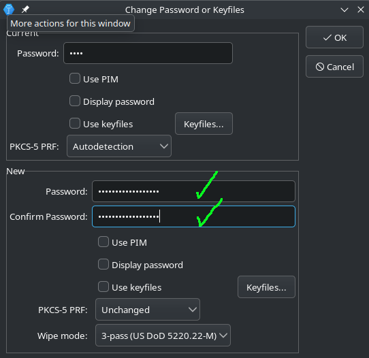Confirm with the OK button
This screenshot has width=369, height=358.
(x=334, y=37)
